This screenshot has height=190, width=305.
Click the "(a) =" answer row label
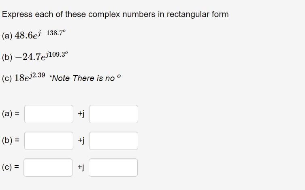coord(11,113)
